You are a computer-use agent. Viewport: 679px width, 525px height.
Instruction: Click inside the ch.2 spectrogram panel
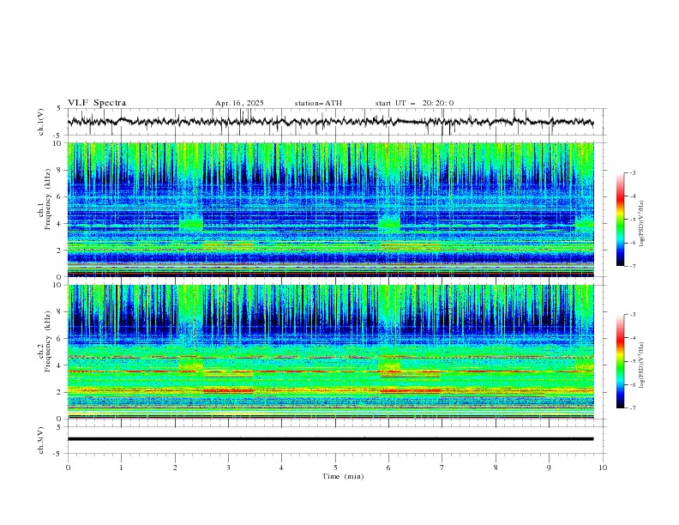click(x=330, y=352)
